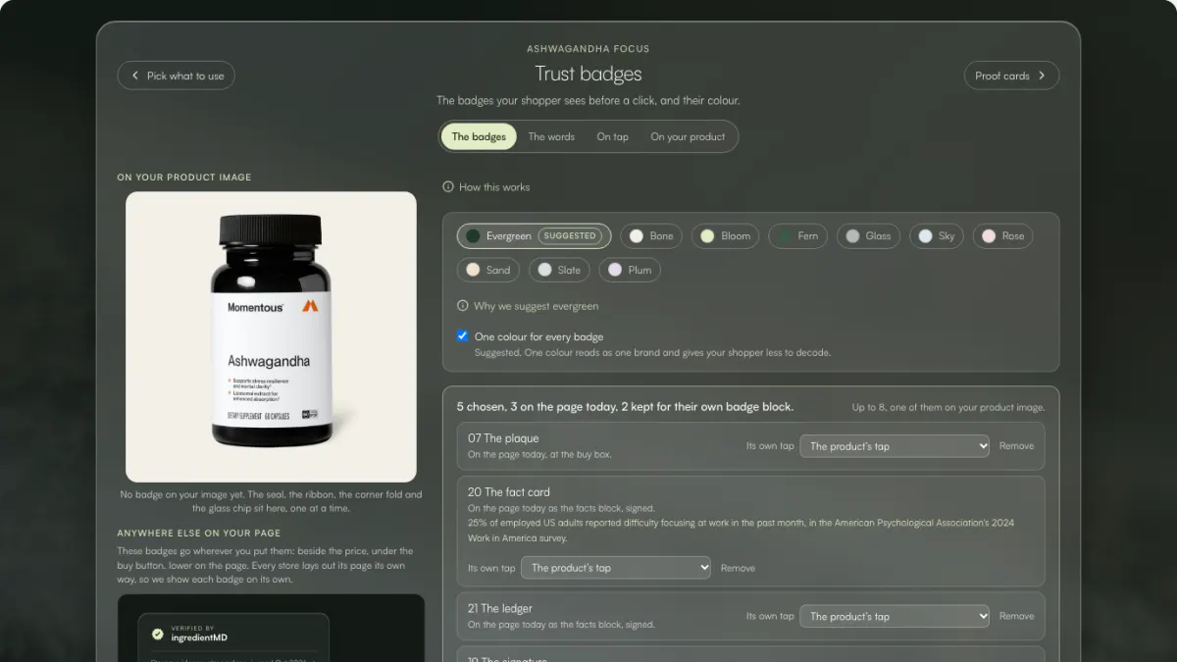Continue to Proof cards

1011,76
